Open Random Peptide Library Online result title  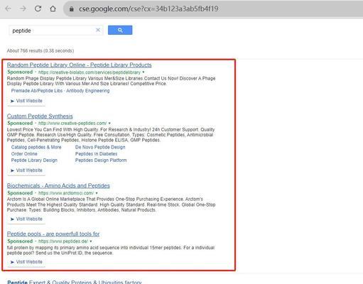[x=80, y=65]
